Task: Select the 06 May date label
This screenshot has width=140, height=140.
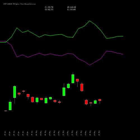Action: click(45, 133)
